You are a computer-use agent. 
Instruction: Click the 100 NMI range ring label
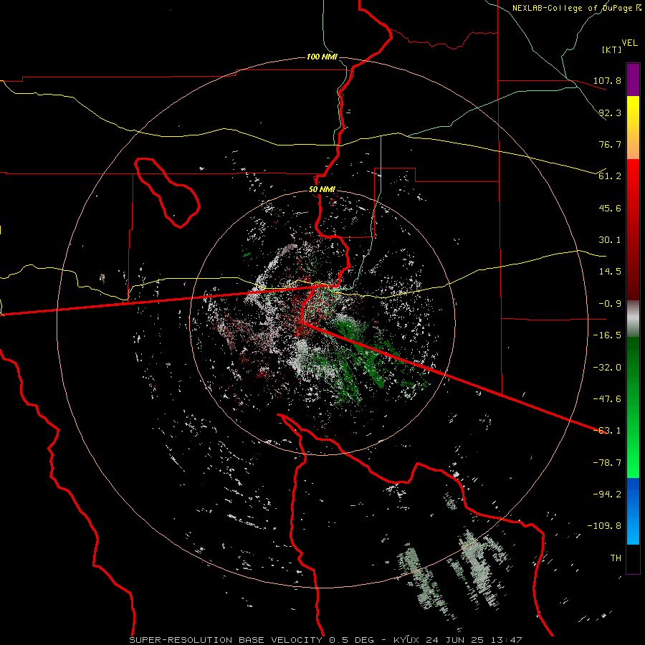[322, 57]
